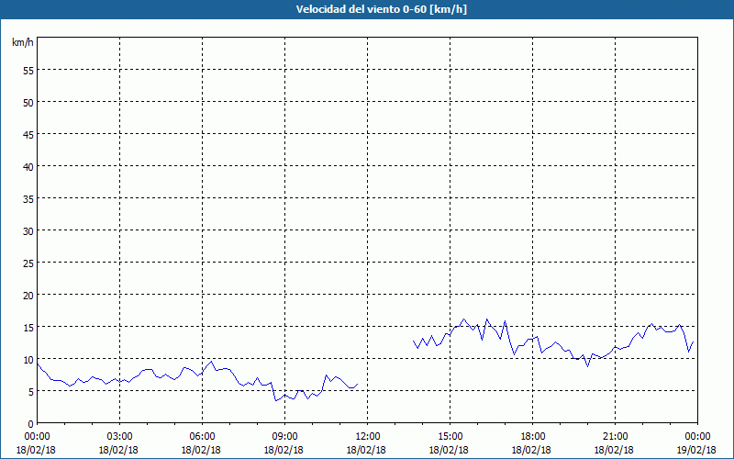The width and height of the screenshot is (734, 459).
Task: Click the '21:00' time axis label
Action: point(615,437)
